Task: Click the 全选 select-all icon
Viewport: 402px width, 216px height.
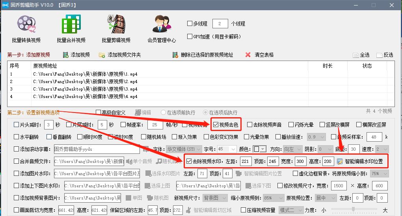Action: (355, 55)
